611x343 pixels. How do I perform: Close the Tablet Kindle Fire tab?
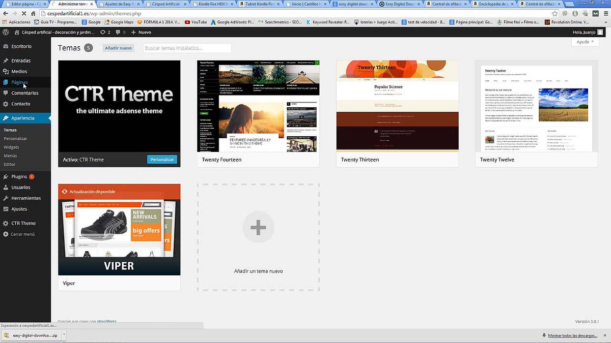point(280,4)
